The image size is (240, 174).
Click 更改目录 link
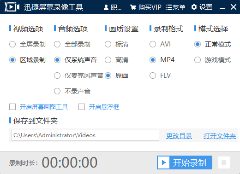(x=179, y=136)
